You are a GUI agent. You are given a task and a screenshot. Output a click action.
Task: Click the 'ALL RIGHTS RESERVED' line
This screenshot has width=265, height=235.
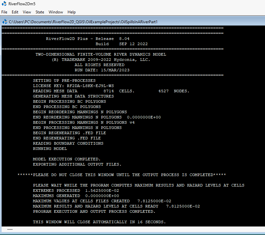(x=100, y=65)
